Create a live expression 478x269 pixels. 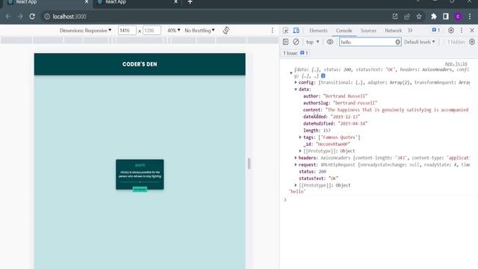(330, 42)
